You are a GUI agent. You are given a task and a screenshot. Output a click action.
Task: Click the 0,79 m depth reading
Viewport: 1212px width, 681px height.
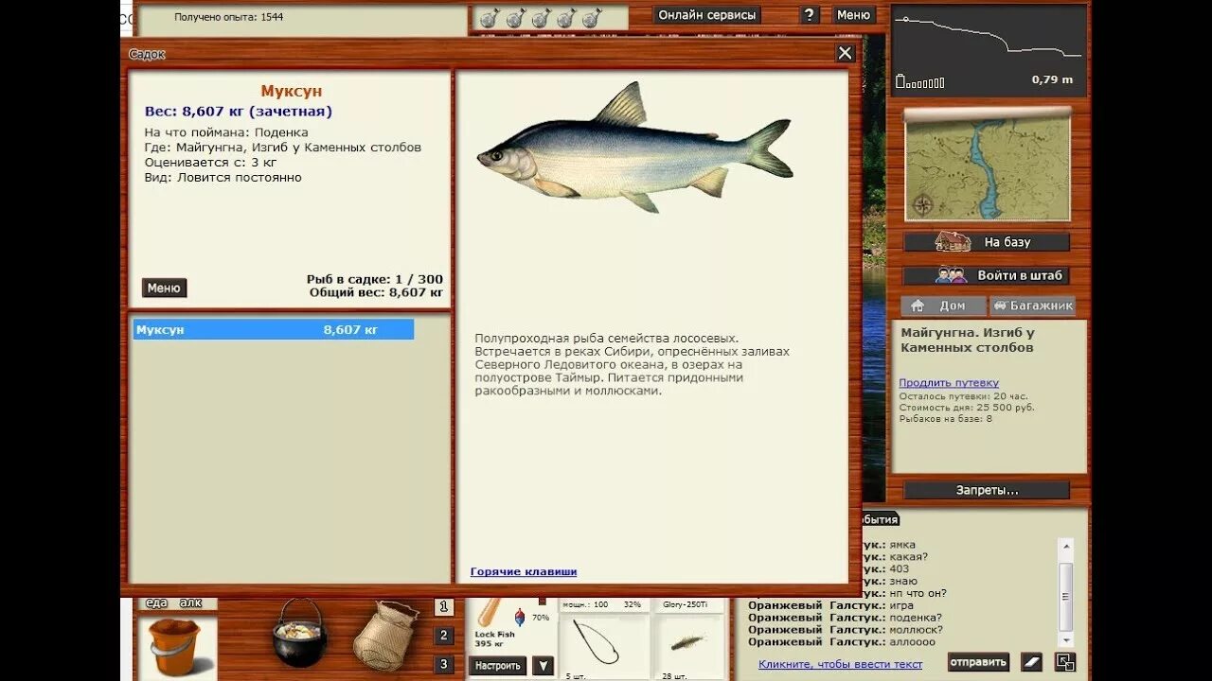pos(1053,79)
